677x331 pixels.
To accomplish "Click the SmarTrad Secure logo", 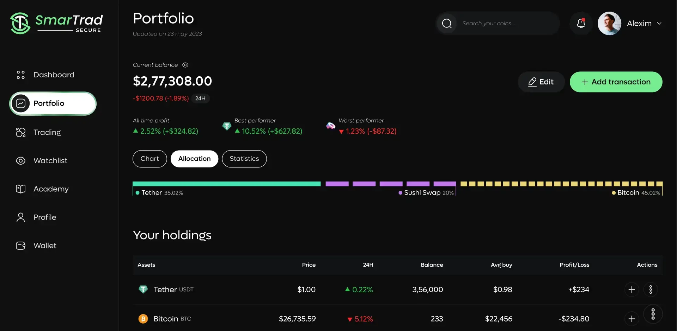I will [56, 23].
